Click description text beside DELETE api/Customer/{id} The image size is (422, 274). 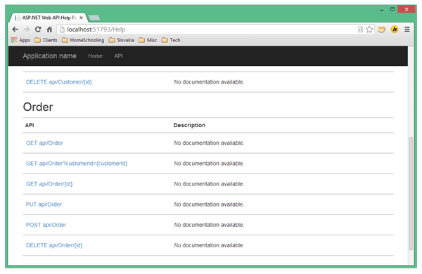coord(209,82)
